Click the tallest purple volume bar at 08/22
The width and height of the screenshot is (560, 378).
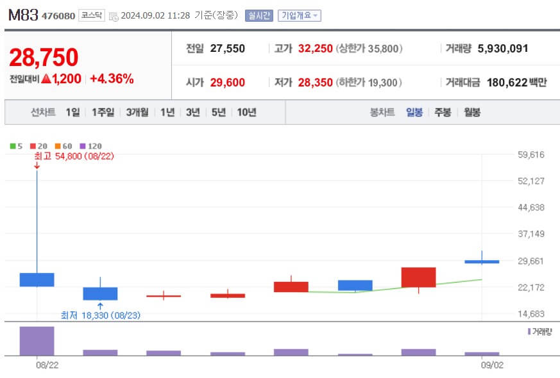(37, 341)
